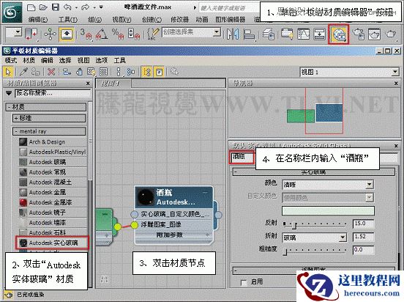This screenshot has height=302, width=404.
Task: Click the Render Production teapot icon
Action: (390, 34)
